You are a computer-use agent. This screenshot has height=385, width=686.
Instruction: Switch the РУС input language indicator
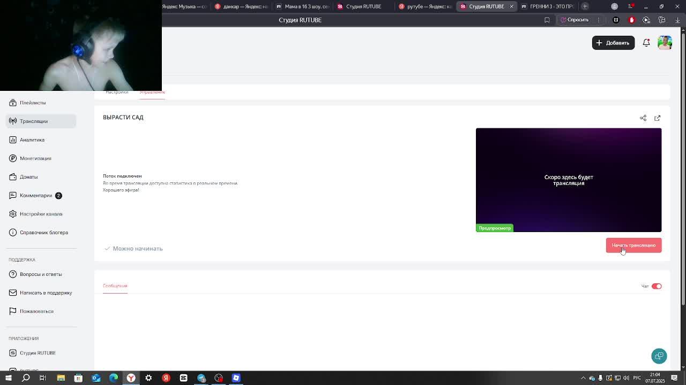point(638,378)
